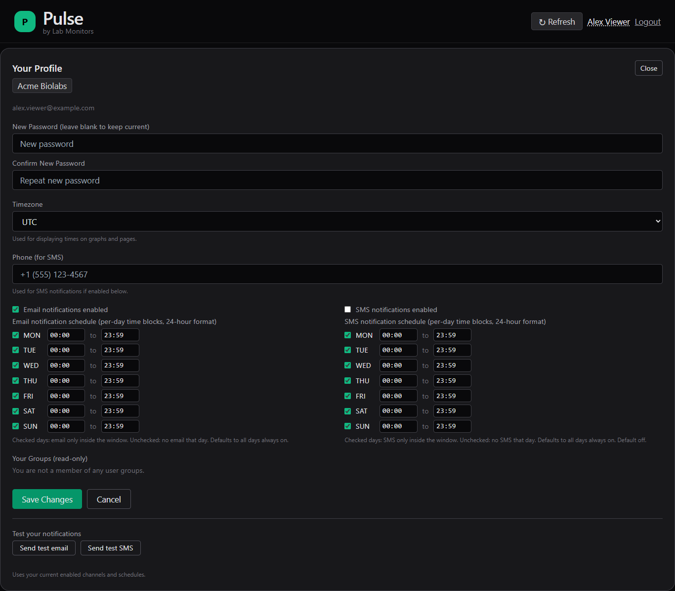675x591 pixels.
Task: Edit the SMS WED start time field
Action: tap(398, 365)
